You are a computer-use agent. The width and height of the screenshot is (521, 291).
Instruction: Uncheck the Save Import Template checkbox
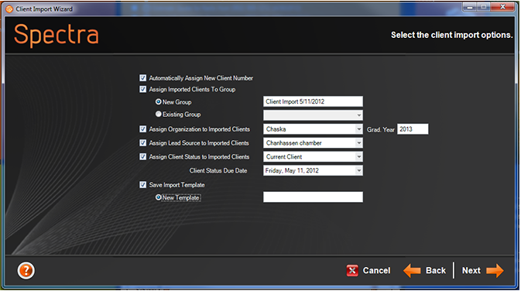(x=143, y=185)
